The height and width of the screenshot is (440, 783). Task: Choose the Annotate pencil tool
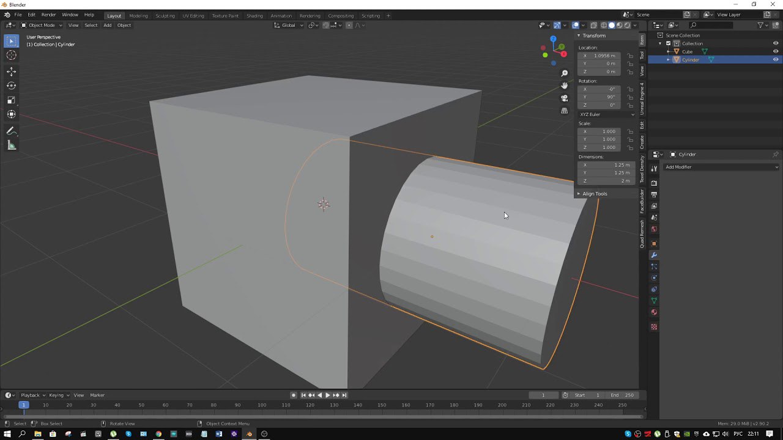[x=11, y=131]
